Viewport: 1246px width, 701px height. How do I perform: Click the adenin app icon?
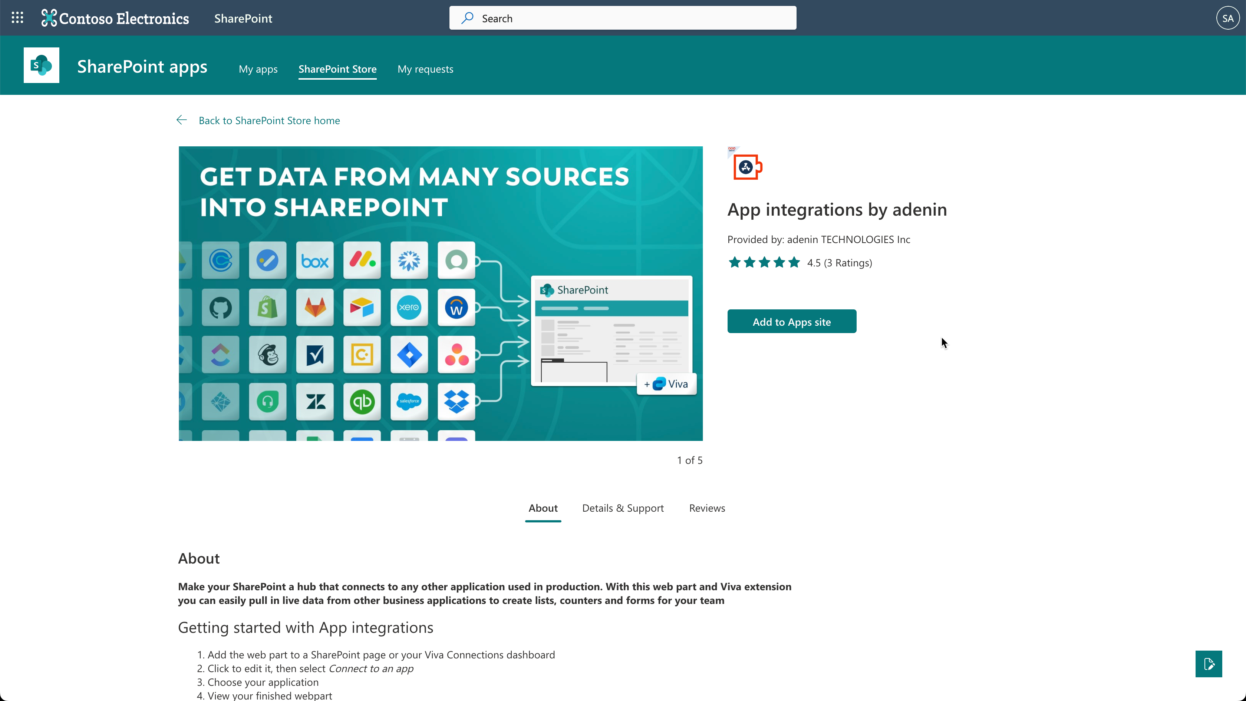click(745, 164)
